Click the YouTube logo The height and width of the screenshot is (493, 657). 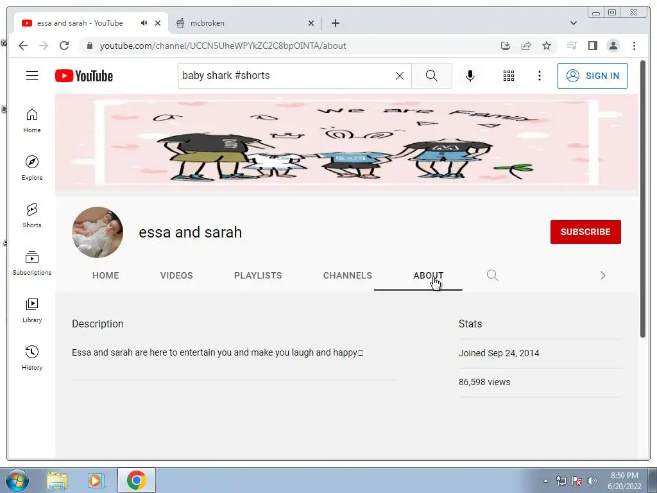tap(84, 76)
